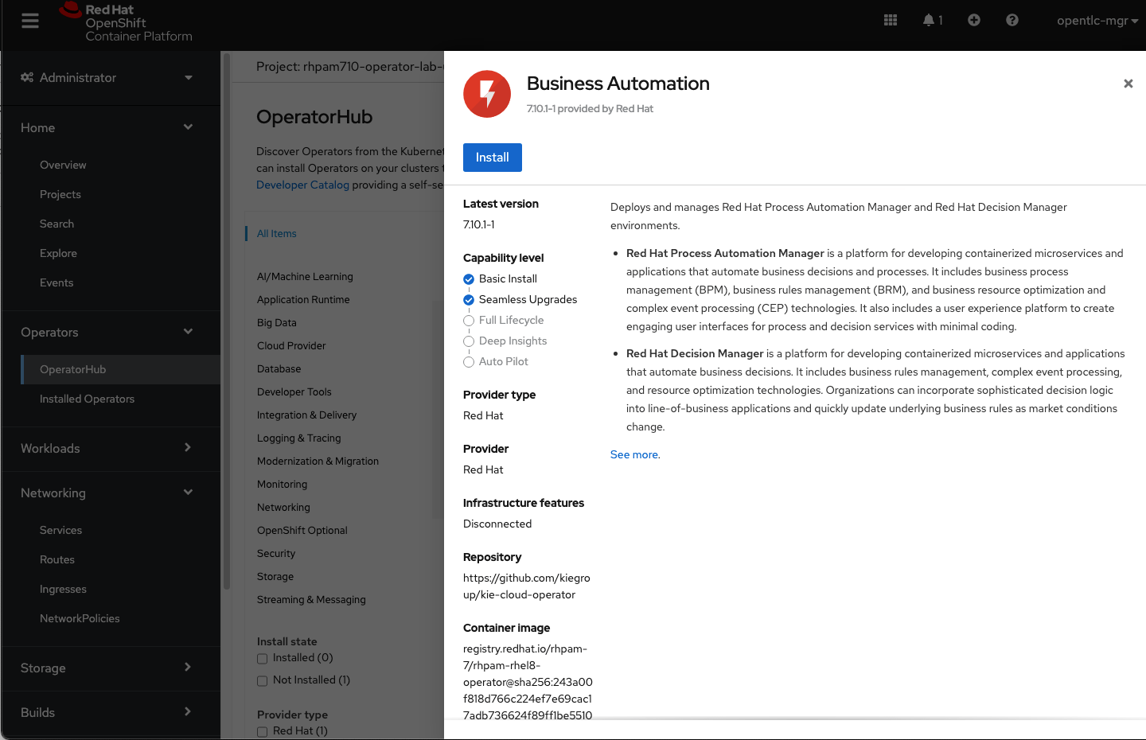Open Services under Networking
1146x740 pixels.
60,530
